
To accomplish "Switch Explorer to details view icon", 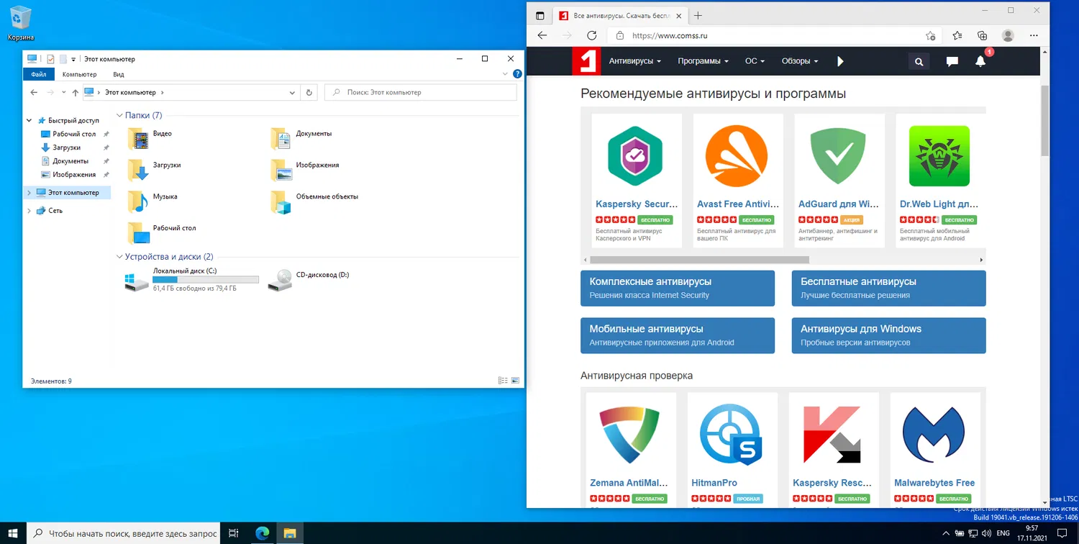I will (503, 380).
